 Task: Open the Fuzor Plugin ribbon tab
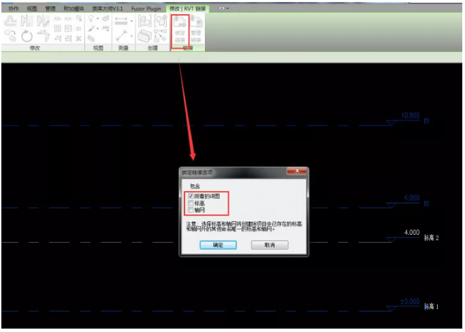pyautogui.click(x=146, y=9)
